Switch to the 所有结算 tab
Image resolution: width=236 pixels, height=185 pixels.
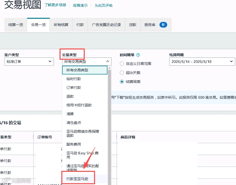[61, 25]
